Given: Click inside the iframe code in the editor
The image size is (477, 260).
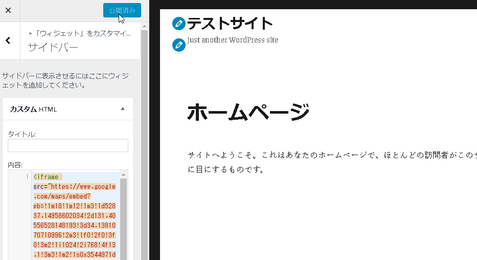Looking at the screenshot, I should click(x=74, y=215).
